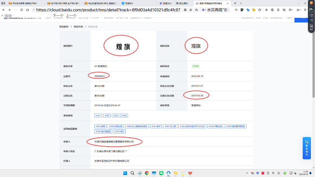The image size is (315, 177).
Task: Open taskbar Search magnifier icon
Action: [132, 173]
